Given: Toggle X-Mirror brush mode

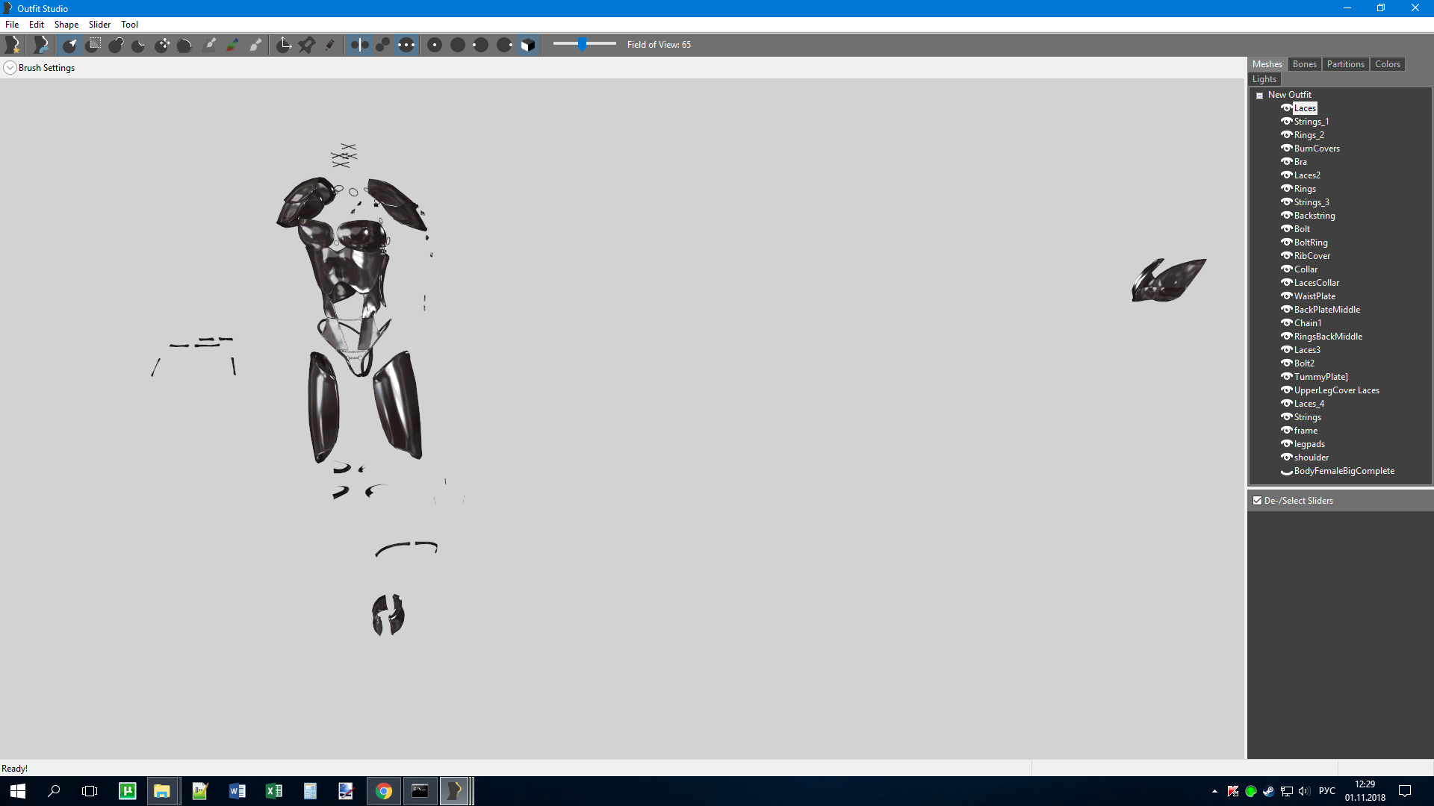Looking at the screenshot, I should coord(359,45).
